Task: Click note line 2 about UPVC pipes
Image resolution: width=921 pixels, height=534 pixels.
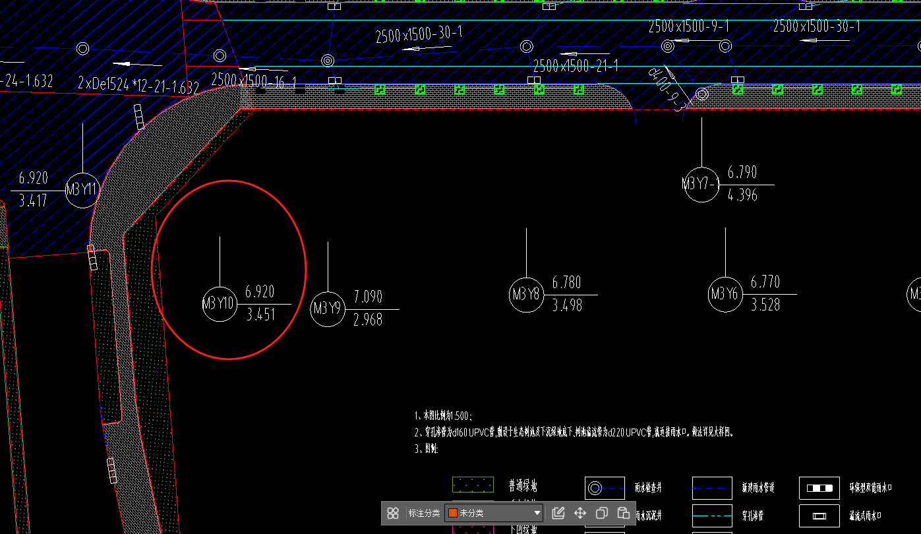Action: (574, 432)
